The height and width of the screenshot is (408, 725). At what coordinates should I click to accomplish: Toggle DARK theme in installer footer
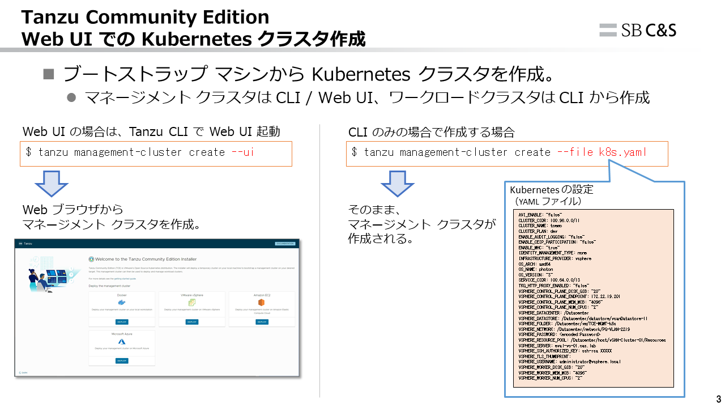pyautogui.click(x=23, y=373)
